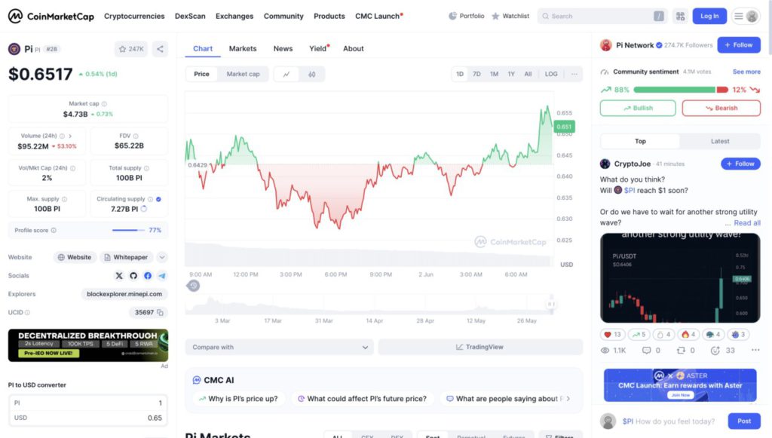The image size is (772, 438).
Task: Open the GitHub social icon
Action: 133,276
